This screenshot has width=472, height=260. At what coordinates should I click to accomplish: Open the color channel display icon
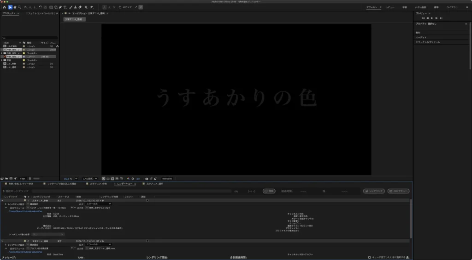(128, 179)
